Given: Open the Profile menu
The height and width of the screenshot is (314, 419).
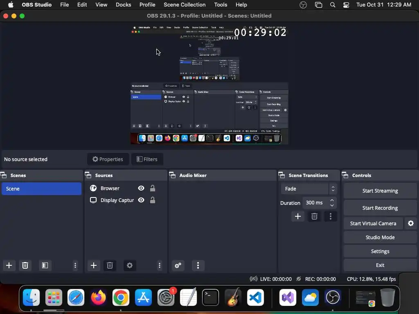Looking at the screenshot, I should pyautogui.click(x=147, y=5).
